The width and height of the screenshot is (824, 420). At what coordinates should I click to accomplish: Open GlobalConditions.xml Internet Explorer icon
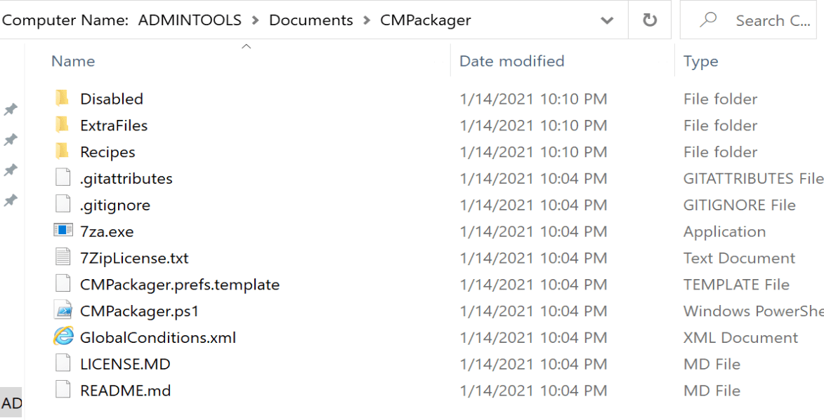(63, 337)
